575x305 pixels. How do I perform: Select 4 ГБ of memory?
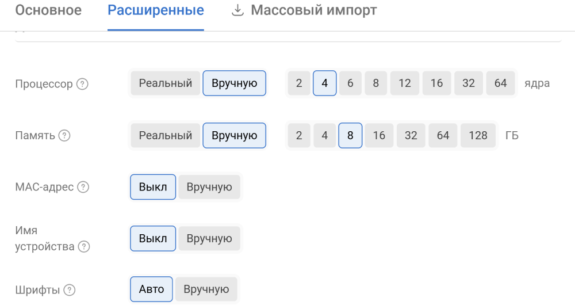click(x=325, y=136)
